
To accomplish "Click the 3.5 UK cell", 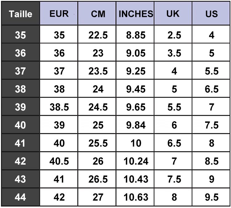I will (174, 53).
